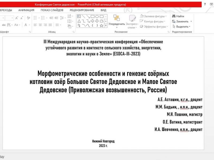The height and width of the screenshot is (160, 214).
Task: Switch to the РЕЦЕНЗИРОВАНИЕ tab
Action: coord(82,10)
